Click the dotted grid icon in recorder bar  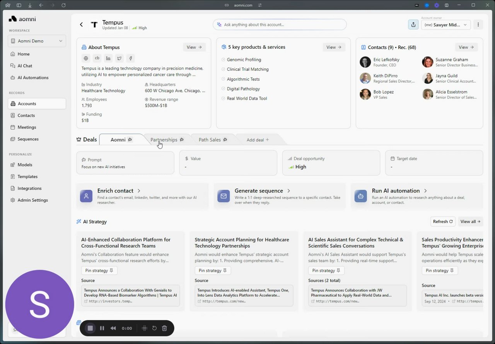tap(144, 328)
